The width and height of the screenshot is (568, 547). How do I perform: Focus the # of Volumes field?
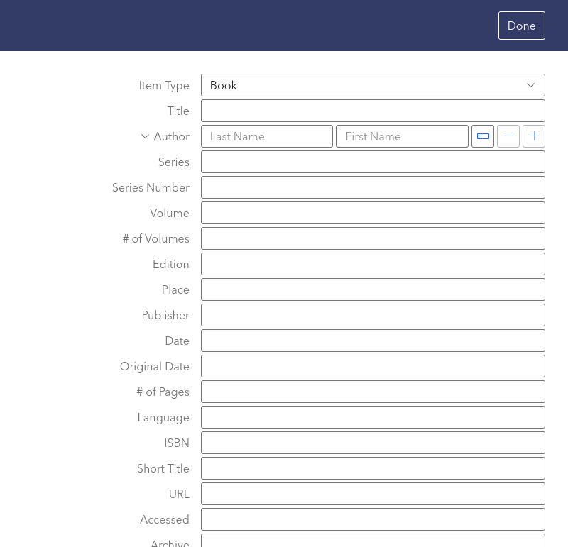click(x=373, y=238)
